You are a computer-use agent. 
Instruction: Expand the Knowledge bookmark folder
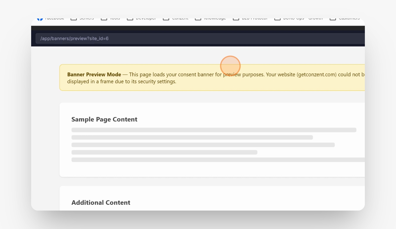[x=210, y=18]
